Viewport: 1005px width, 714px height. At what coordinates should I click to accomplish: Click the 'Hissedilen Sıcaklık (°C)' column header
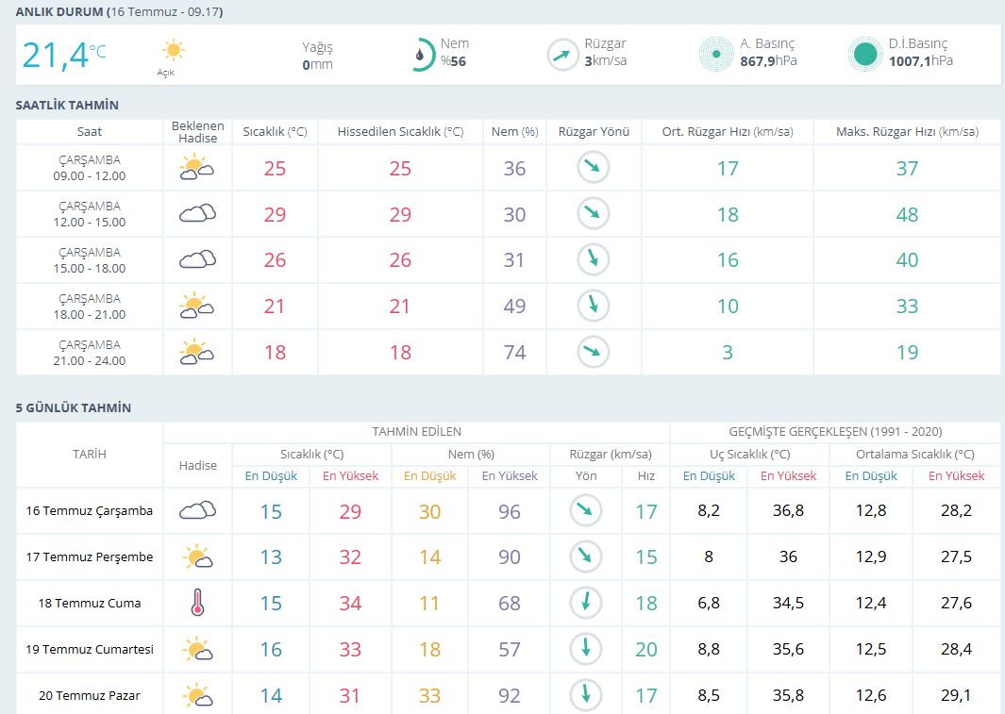click(400, 132)
